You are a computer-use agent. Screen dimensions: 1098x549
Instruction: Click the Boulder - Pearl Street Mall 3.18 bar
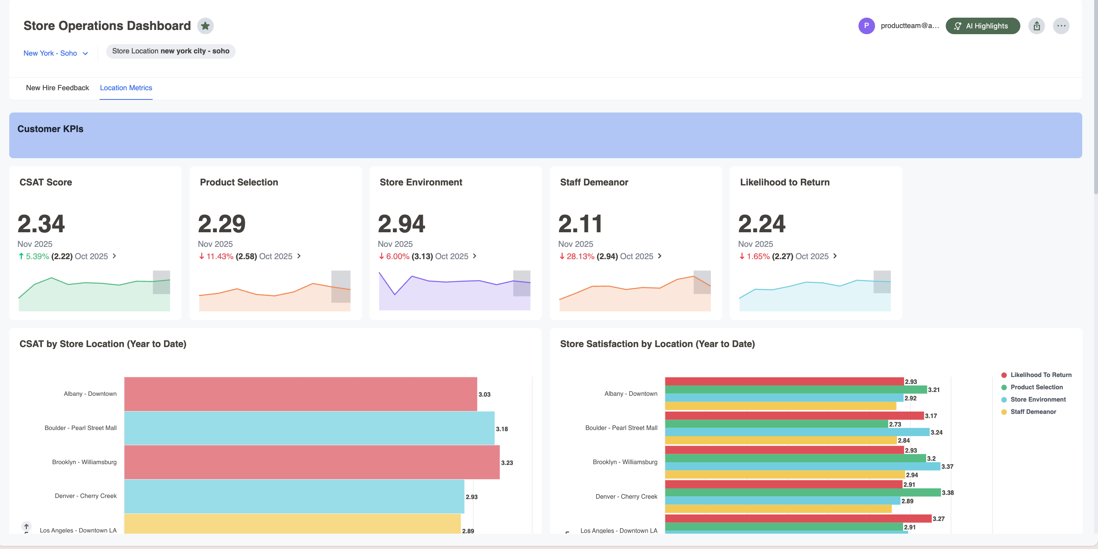[309, 428]
